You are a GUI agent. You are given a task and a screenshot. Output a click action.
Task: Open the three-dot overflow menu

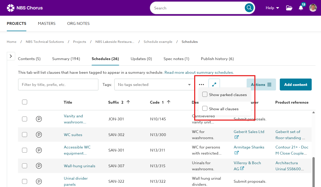click(201, 84)
